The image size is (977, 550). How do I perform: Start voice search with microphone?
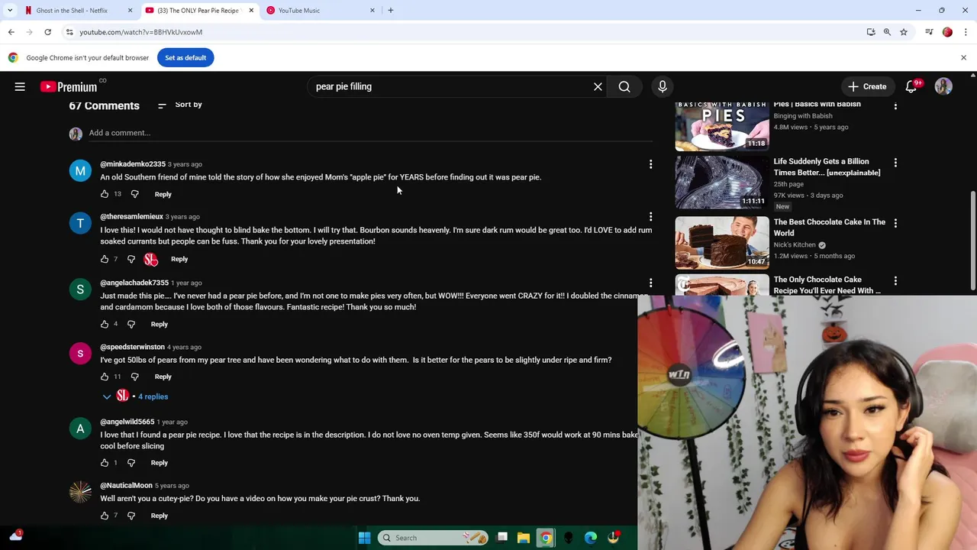663,86
